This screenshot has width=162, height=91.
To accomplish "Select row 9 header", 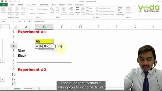I will click(x=13, y=70).
